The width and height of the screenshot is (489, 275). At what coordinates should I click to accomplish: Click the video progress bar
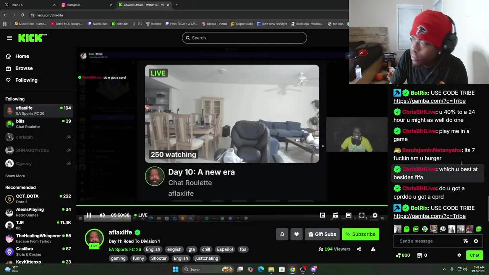(232, 206)
